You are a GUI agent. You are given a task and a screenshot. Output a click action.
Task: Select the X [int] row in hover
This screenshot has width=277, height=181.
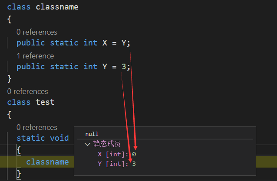pyautogui.click(x=114, y=154)
